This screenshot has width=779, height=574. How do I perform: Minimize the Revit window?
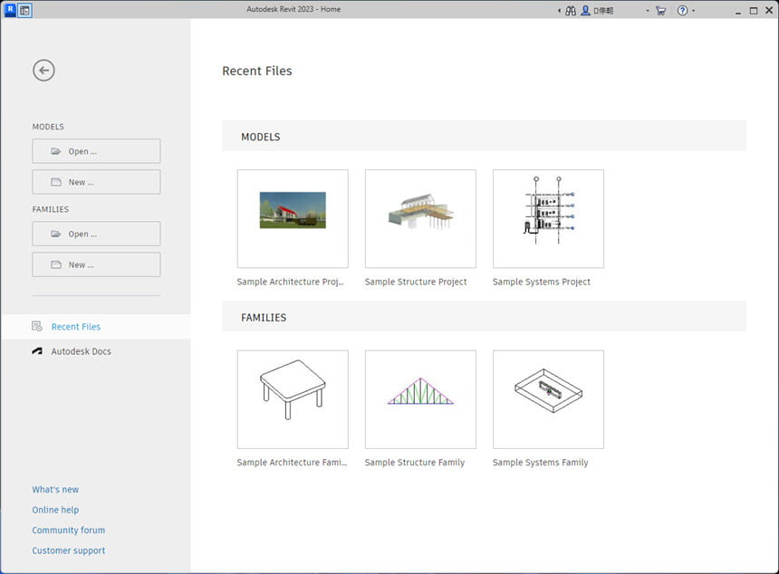738,11
